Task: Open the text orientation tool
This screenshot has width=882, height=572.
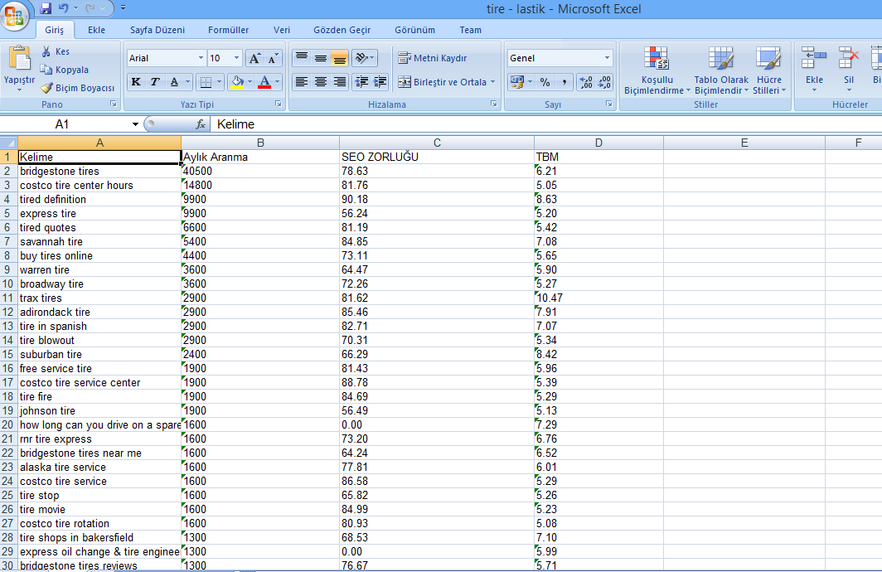Action: coord(364,57)
